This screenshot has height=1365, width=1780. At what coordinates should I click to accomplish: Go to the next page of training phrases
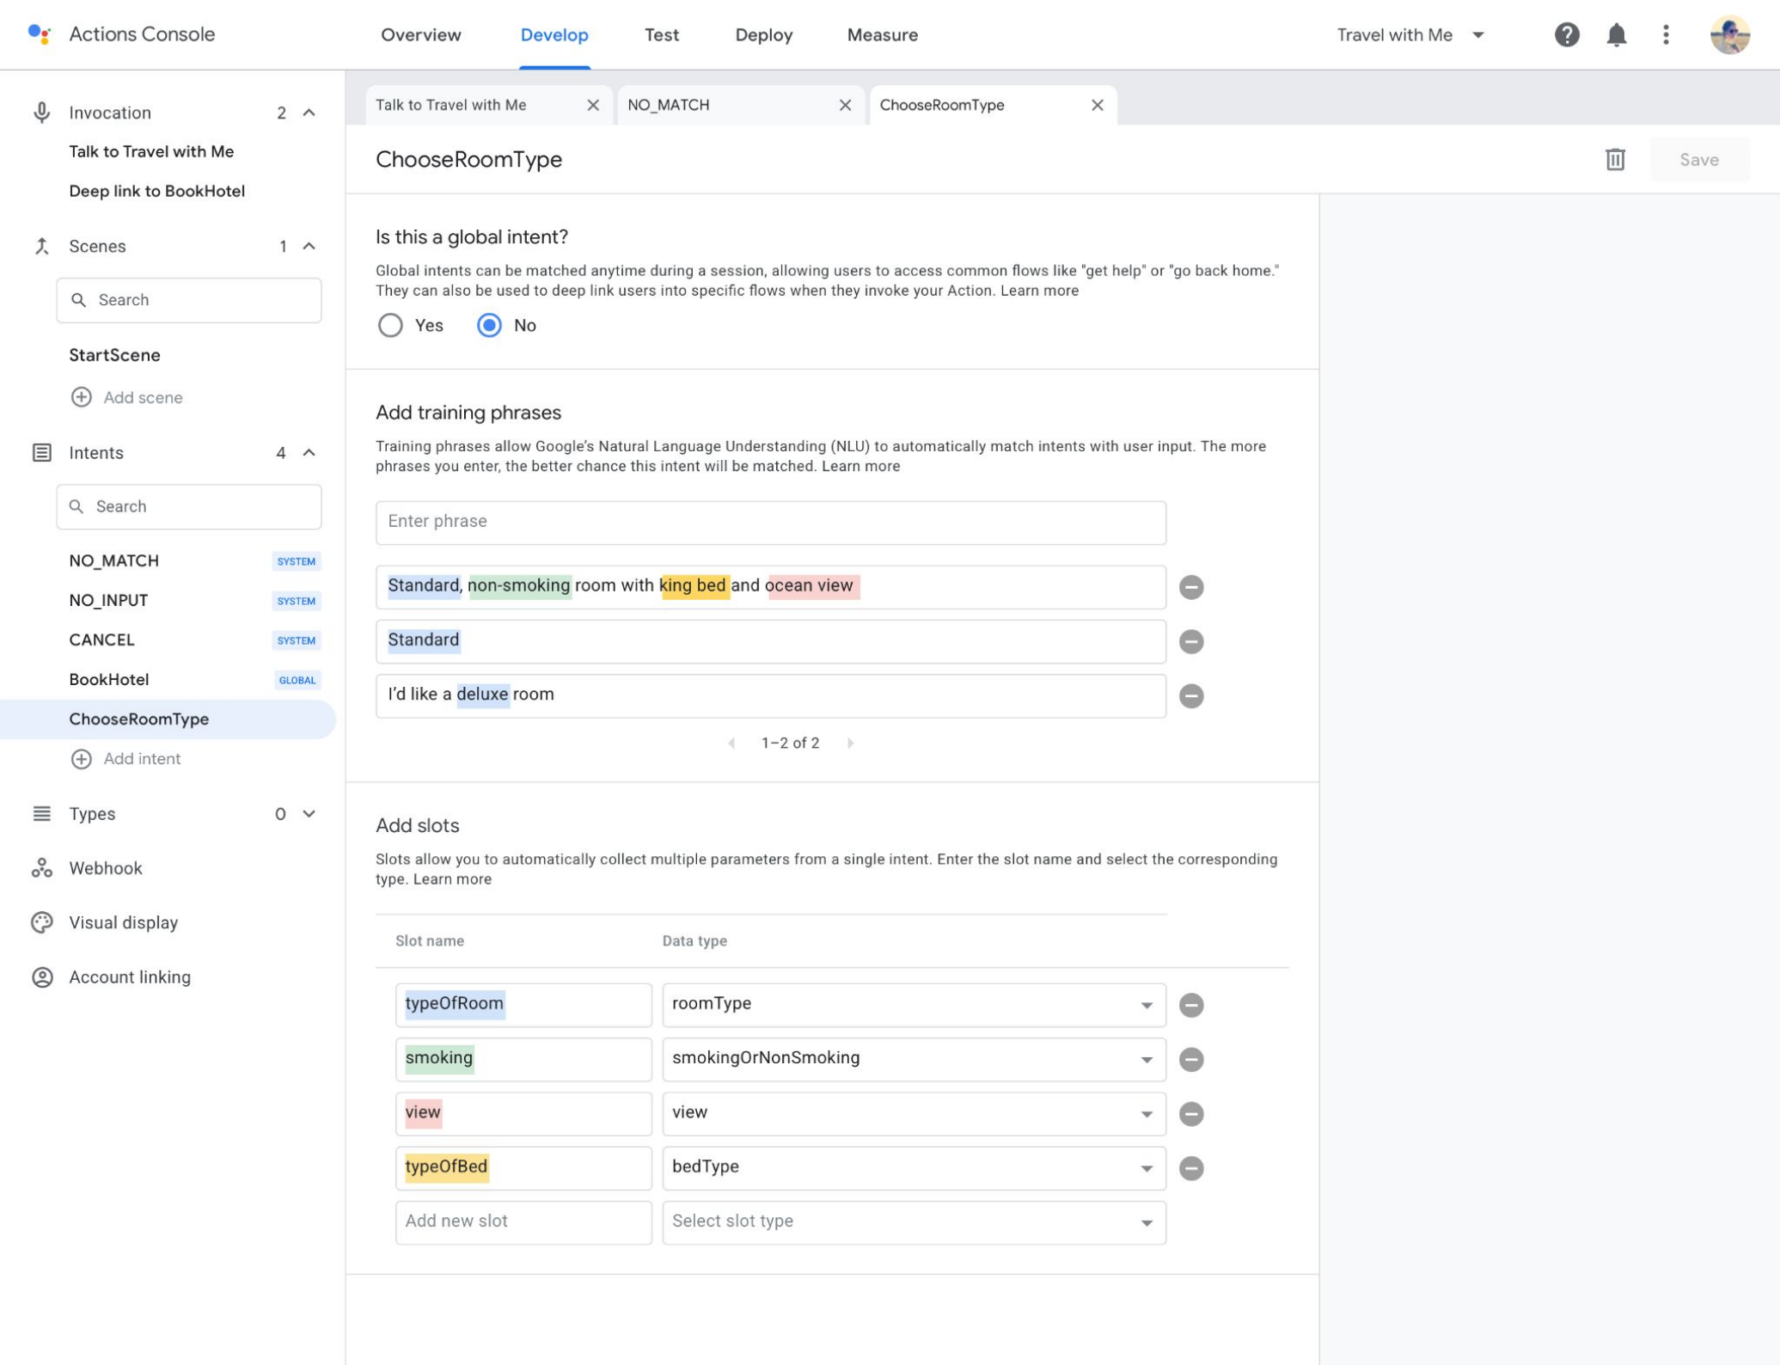[x=850, y=743]
